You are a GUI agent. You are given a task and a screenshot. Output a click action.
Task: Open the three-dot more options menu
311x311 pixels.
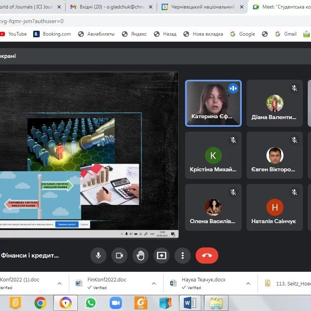tap(183, 256)
